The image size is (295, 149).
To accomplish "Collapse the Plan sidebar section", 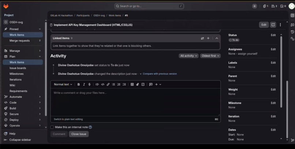I will (x=40, y=57).
